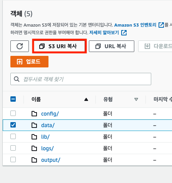Open the 자세히 알아보기 link

[x=104, y=33]
